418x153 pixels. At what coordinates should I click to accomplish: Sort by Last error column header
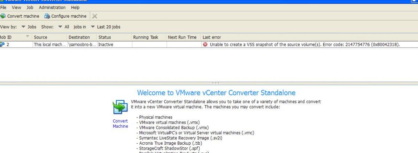coord(309,37)
